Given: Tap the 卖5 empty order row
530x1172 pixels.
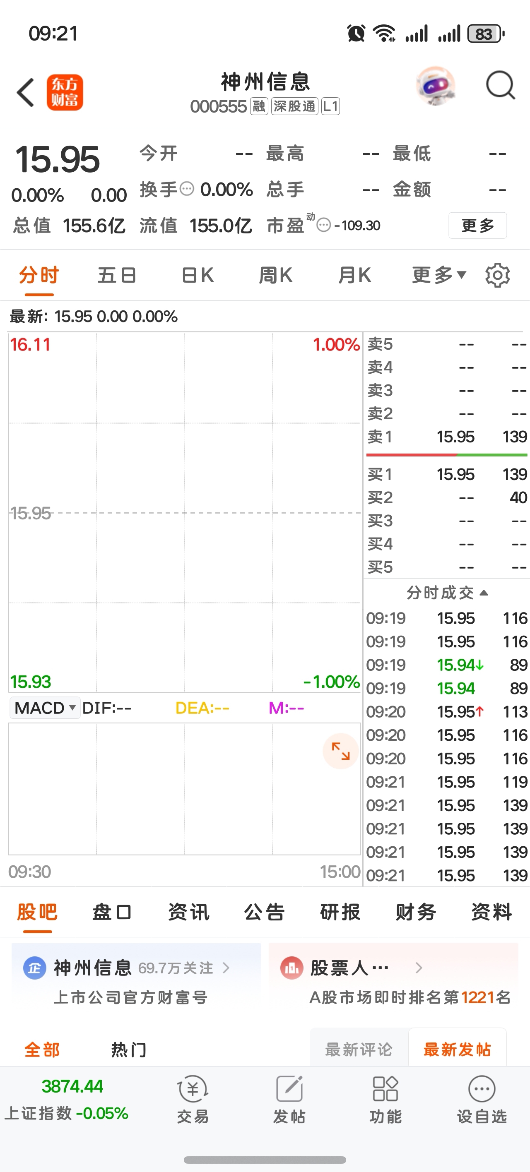Looking at the screenshot, I should [x=447, y=344].
